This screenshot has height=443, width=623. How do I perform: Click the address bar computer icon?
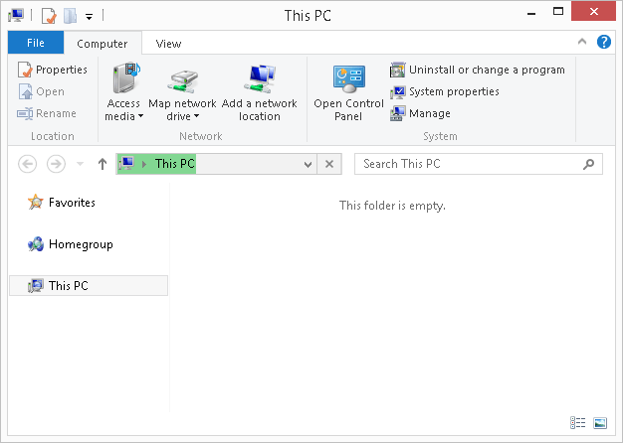pos(126,164)
